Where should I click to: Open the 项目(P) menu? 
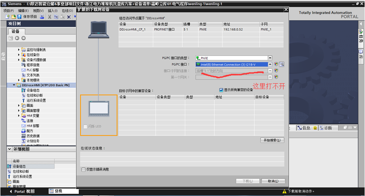coord(8,11)
